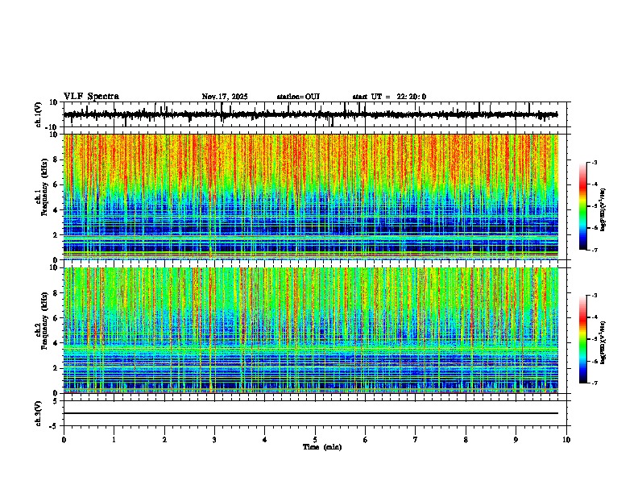Click the "ch.1(V)" waveform axis label

39,114
